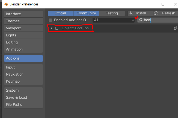Open the Themes preferences section
The image size is (178, 118).
tap(23, 21)
